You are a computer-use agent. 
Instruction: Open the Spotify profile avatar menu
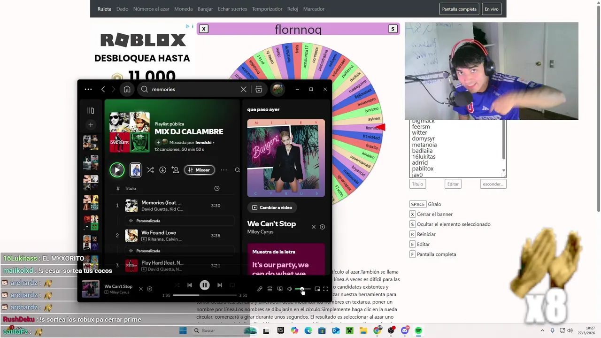[278, 89]
